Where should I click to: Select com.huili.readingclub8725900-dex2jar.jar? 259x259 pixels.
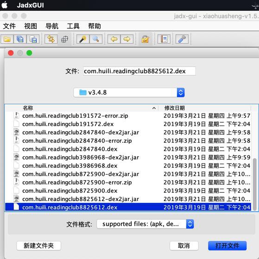tap(128, 174)
